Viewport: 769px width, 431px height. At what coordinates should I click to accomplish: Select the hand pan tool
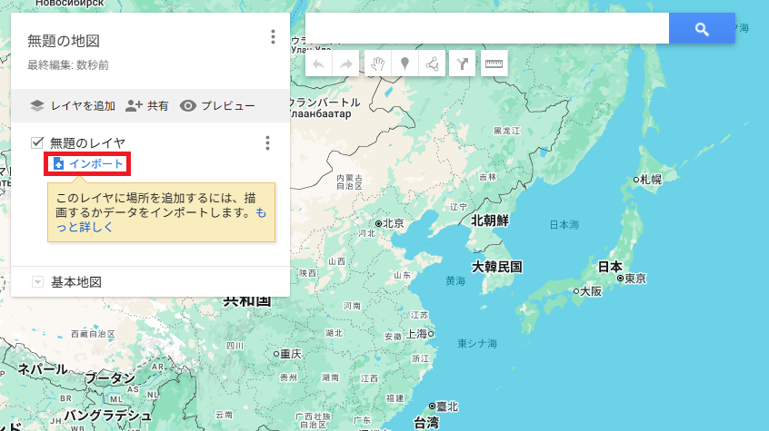[376, 64]
